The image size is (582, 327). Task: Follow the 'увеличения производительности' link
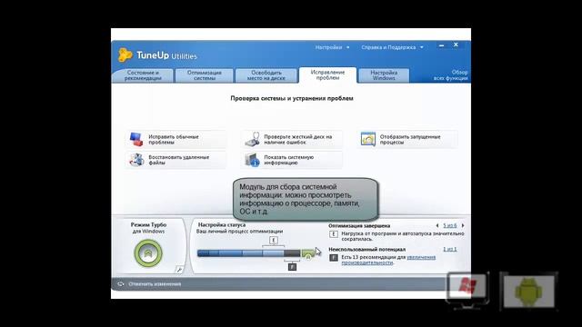[388, 260]
